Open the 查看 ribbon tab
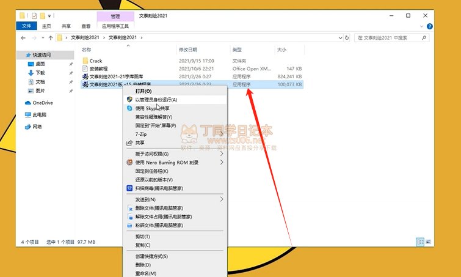This screenshot has height=277, width=461. click(x=86, y=26)
